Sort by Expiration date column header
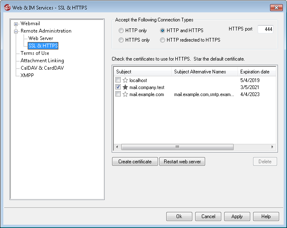The image size is (287, 228). click(x=254, y=72)
